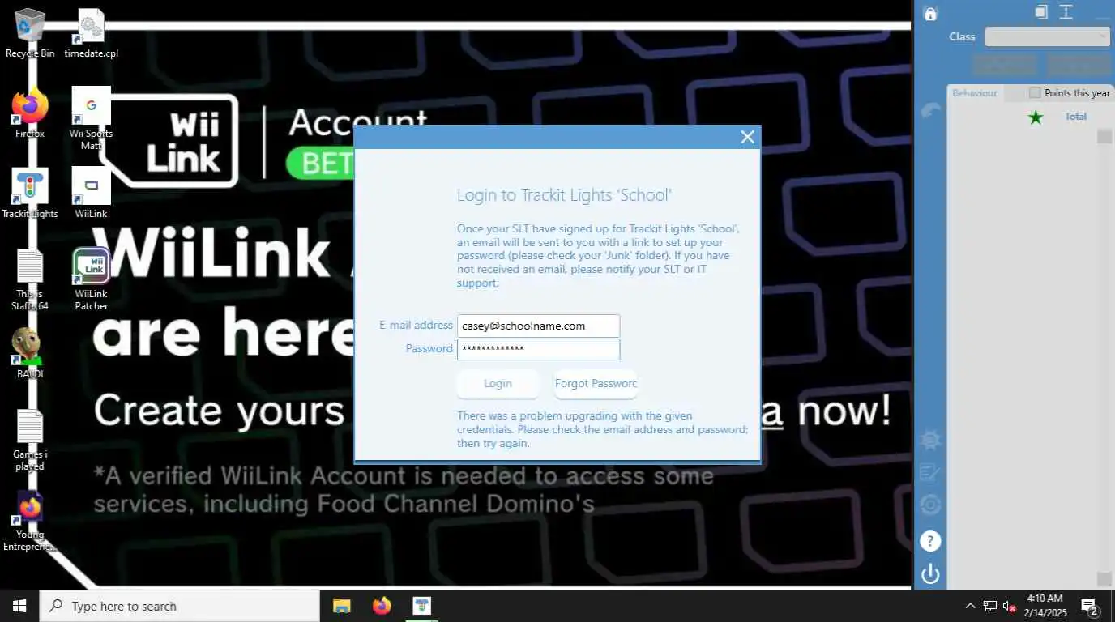Click the curved undo arrow in Trackit sidebar

[x=931, y=111]
